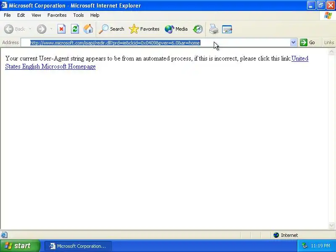
Task: Refresh the page with the green arrows icon
Action: coord(75,29)
